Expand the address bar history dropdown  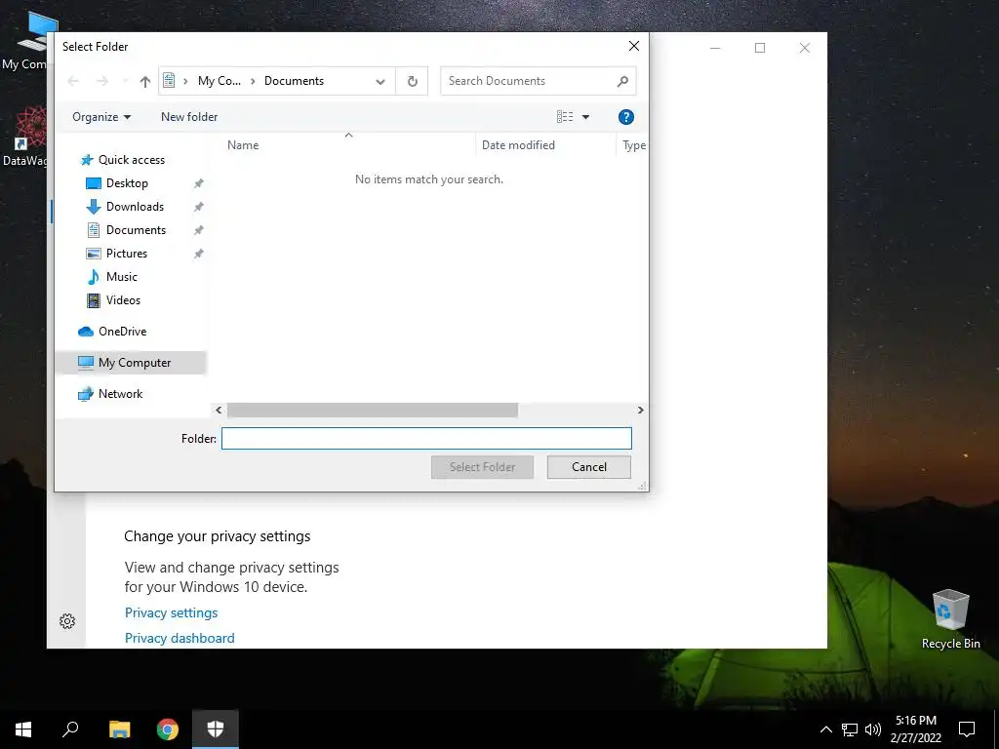[x=380, y=82]
